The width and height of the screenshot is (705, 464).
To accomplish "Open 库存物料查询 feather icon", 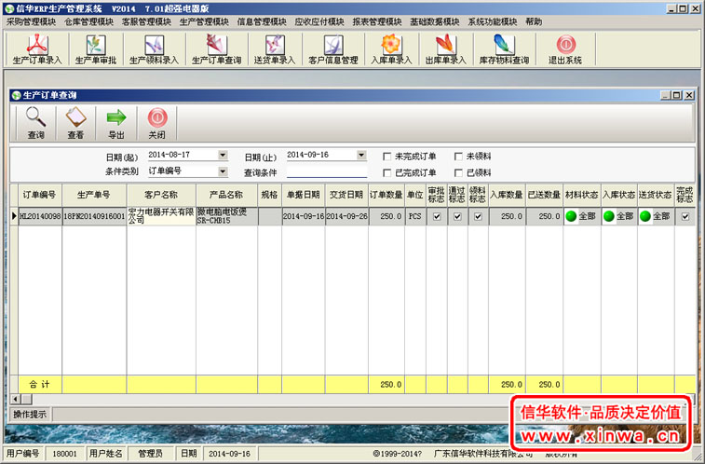I will 504,49.
